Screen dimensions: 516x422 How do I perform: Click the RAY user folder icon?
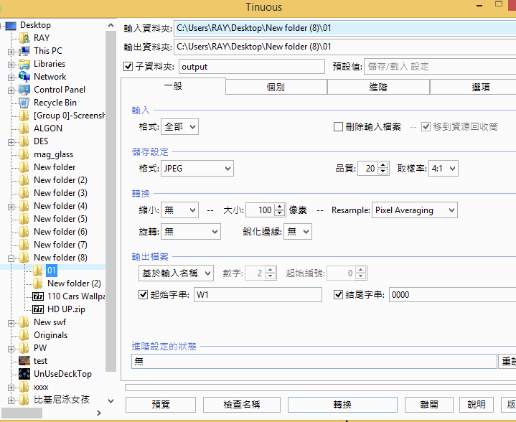point(24,38)
